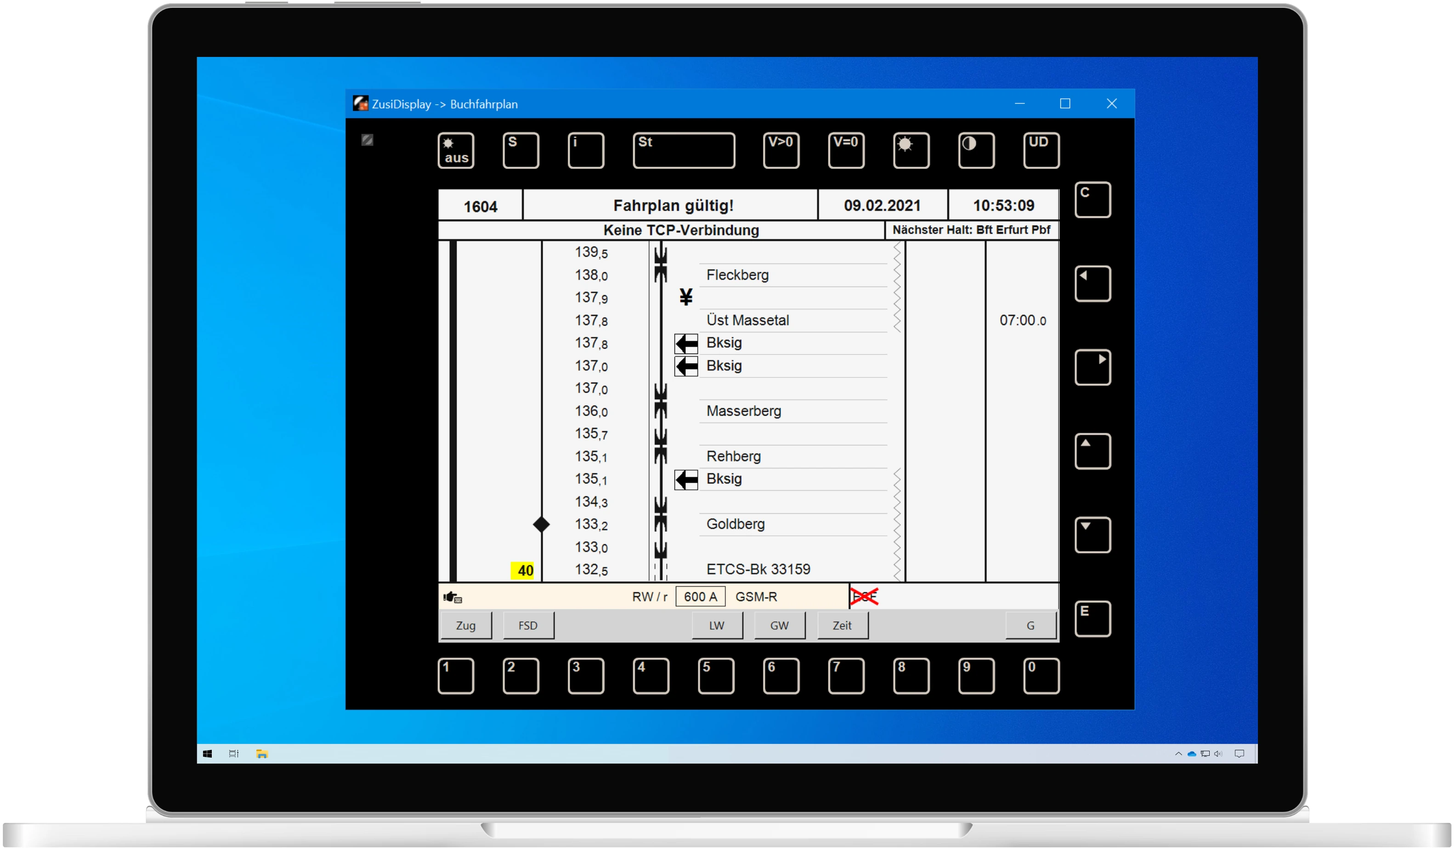Viewport: 1455px width, 849px height.
Task: Click the ZuසiDisplay app icon in title bar
Action: 361,103
